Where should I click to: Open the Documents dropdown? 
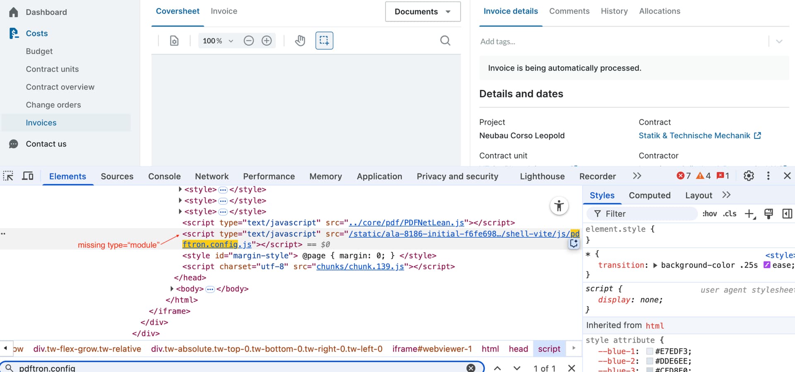point(422,12)
